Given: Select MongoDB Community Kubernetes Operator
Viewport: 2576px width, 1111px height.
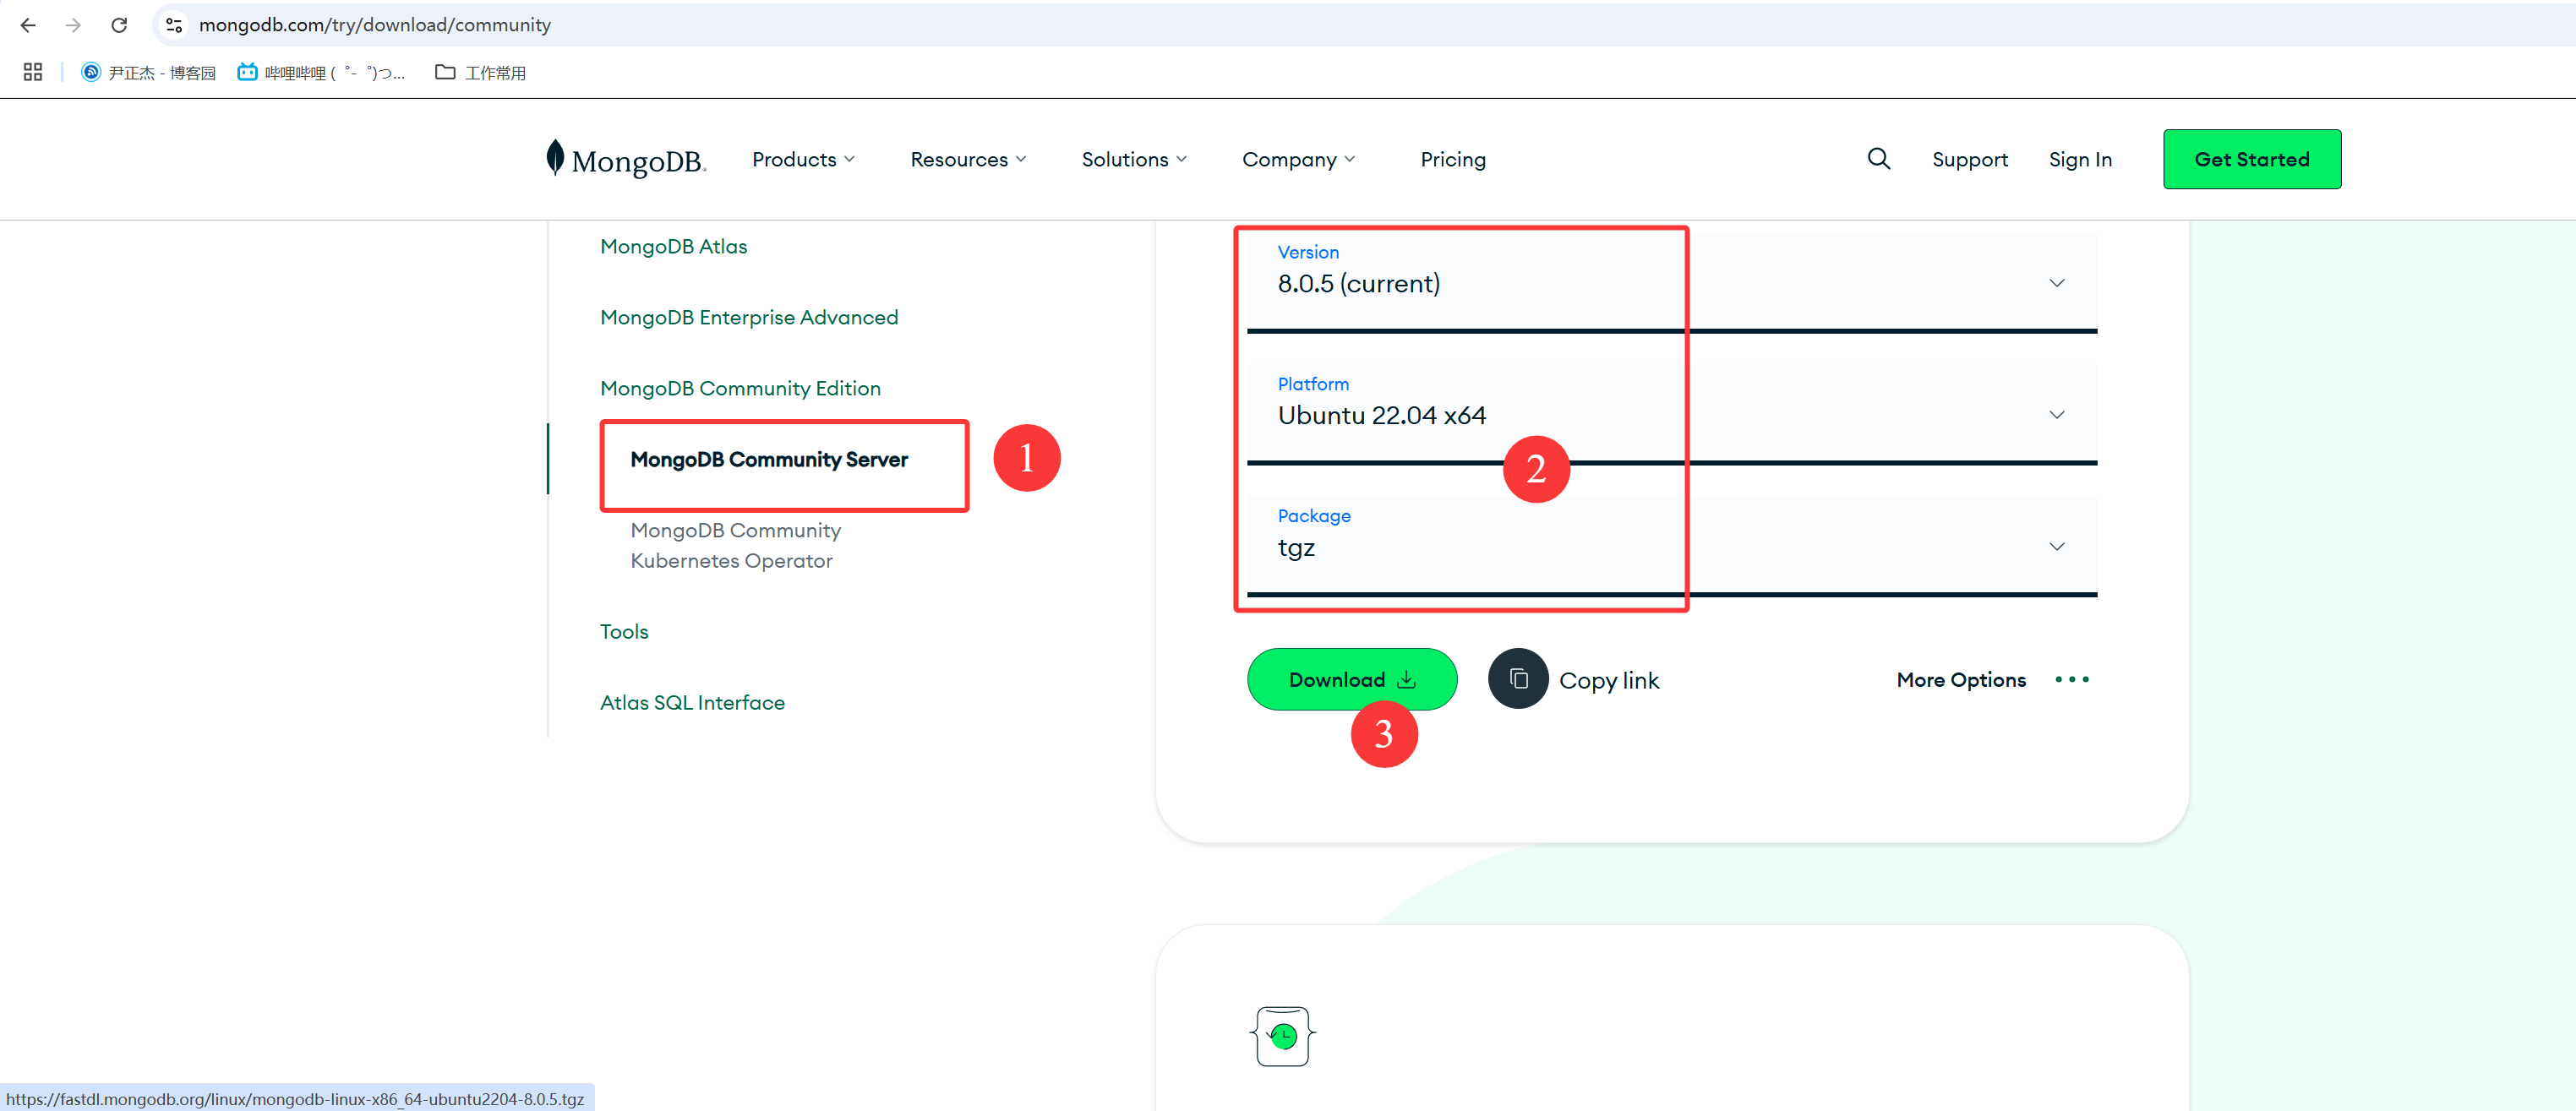Looking at the screenshot, I should pos(735,545).
